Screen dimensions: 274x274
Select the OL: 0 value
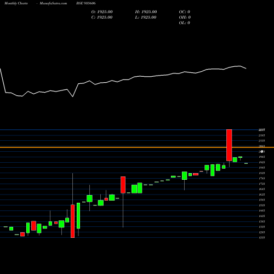(185, 23)
